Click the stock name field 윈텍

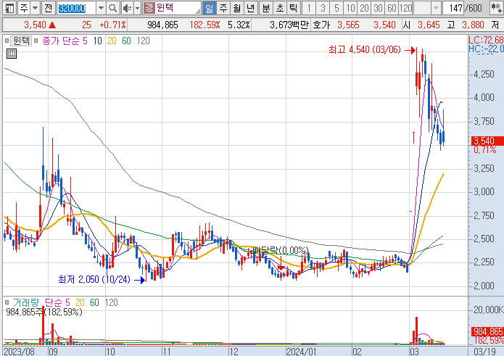point(178,8)
